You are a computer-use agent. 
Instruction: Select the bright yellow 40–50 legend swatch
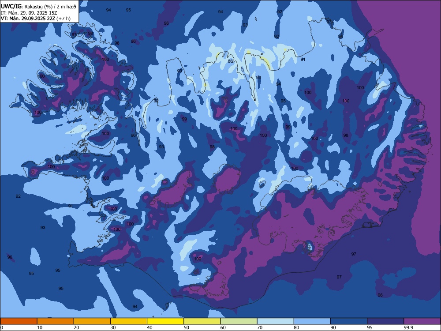click(165, 321)
